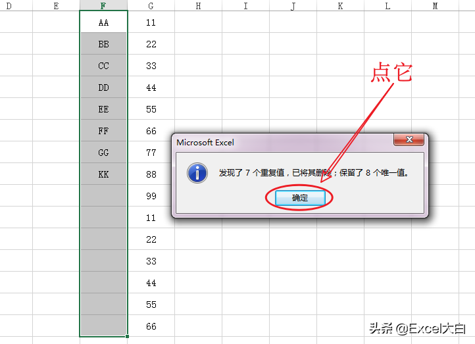Select the 33 cell beside CC
Image resolution: width=475 pixels, height=344 pixels.
[151, 65]
